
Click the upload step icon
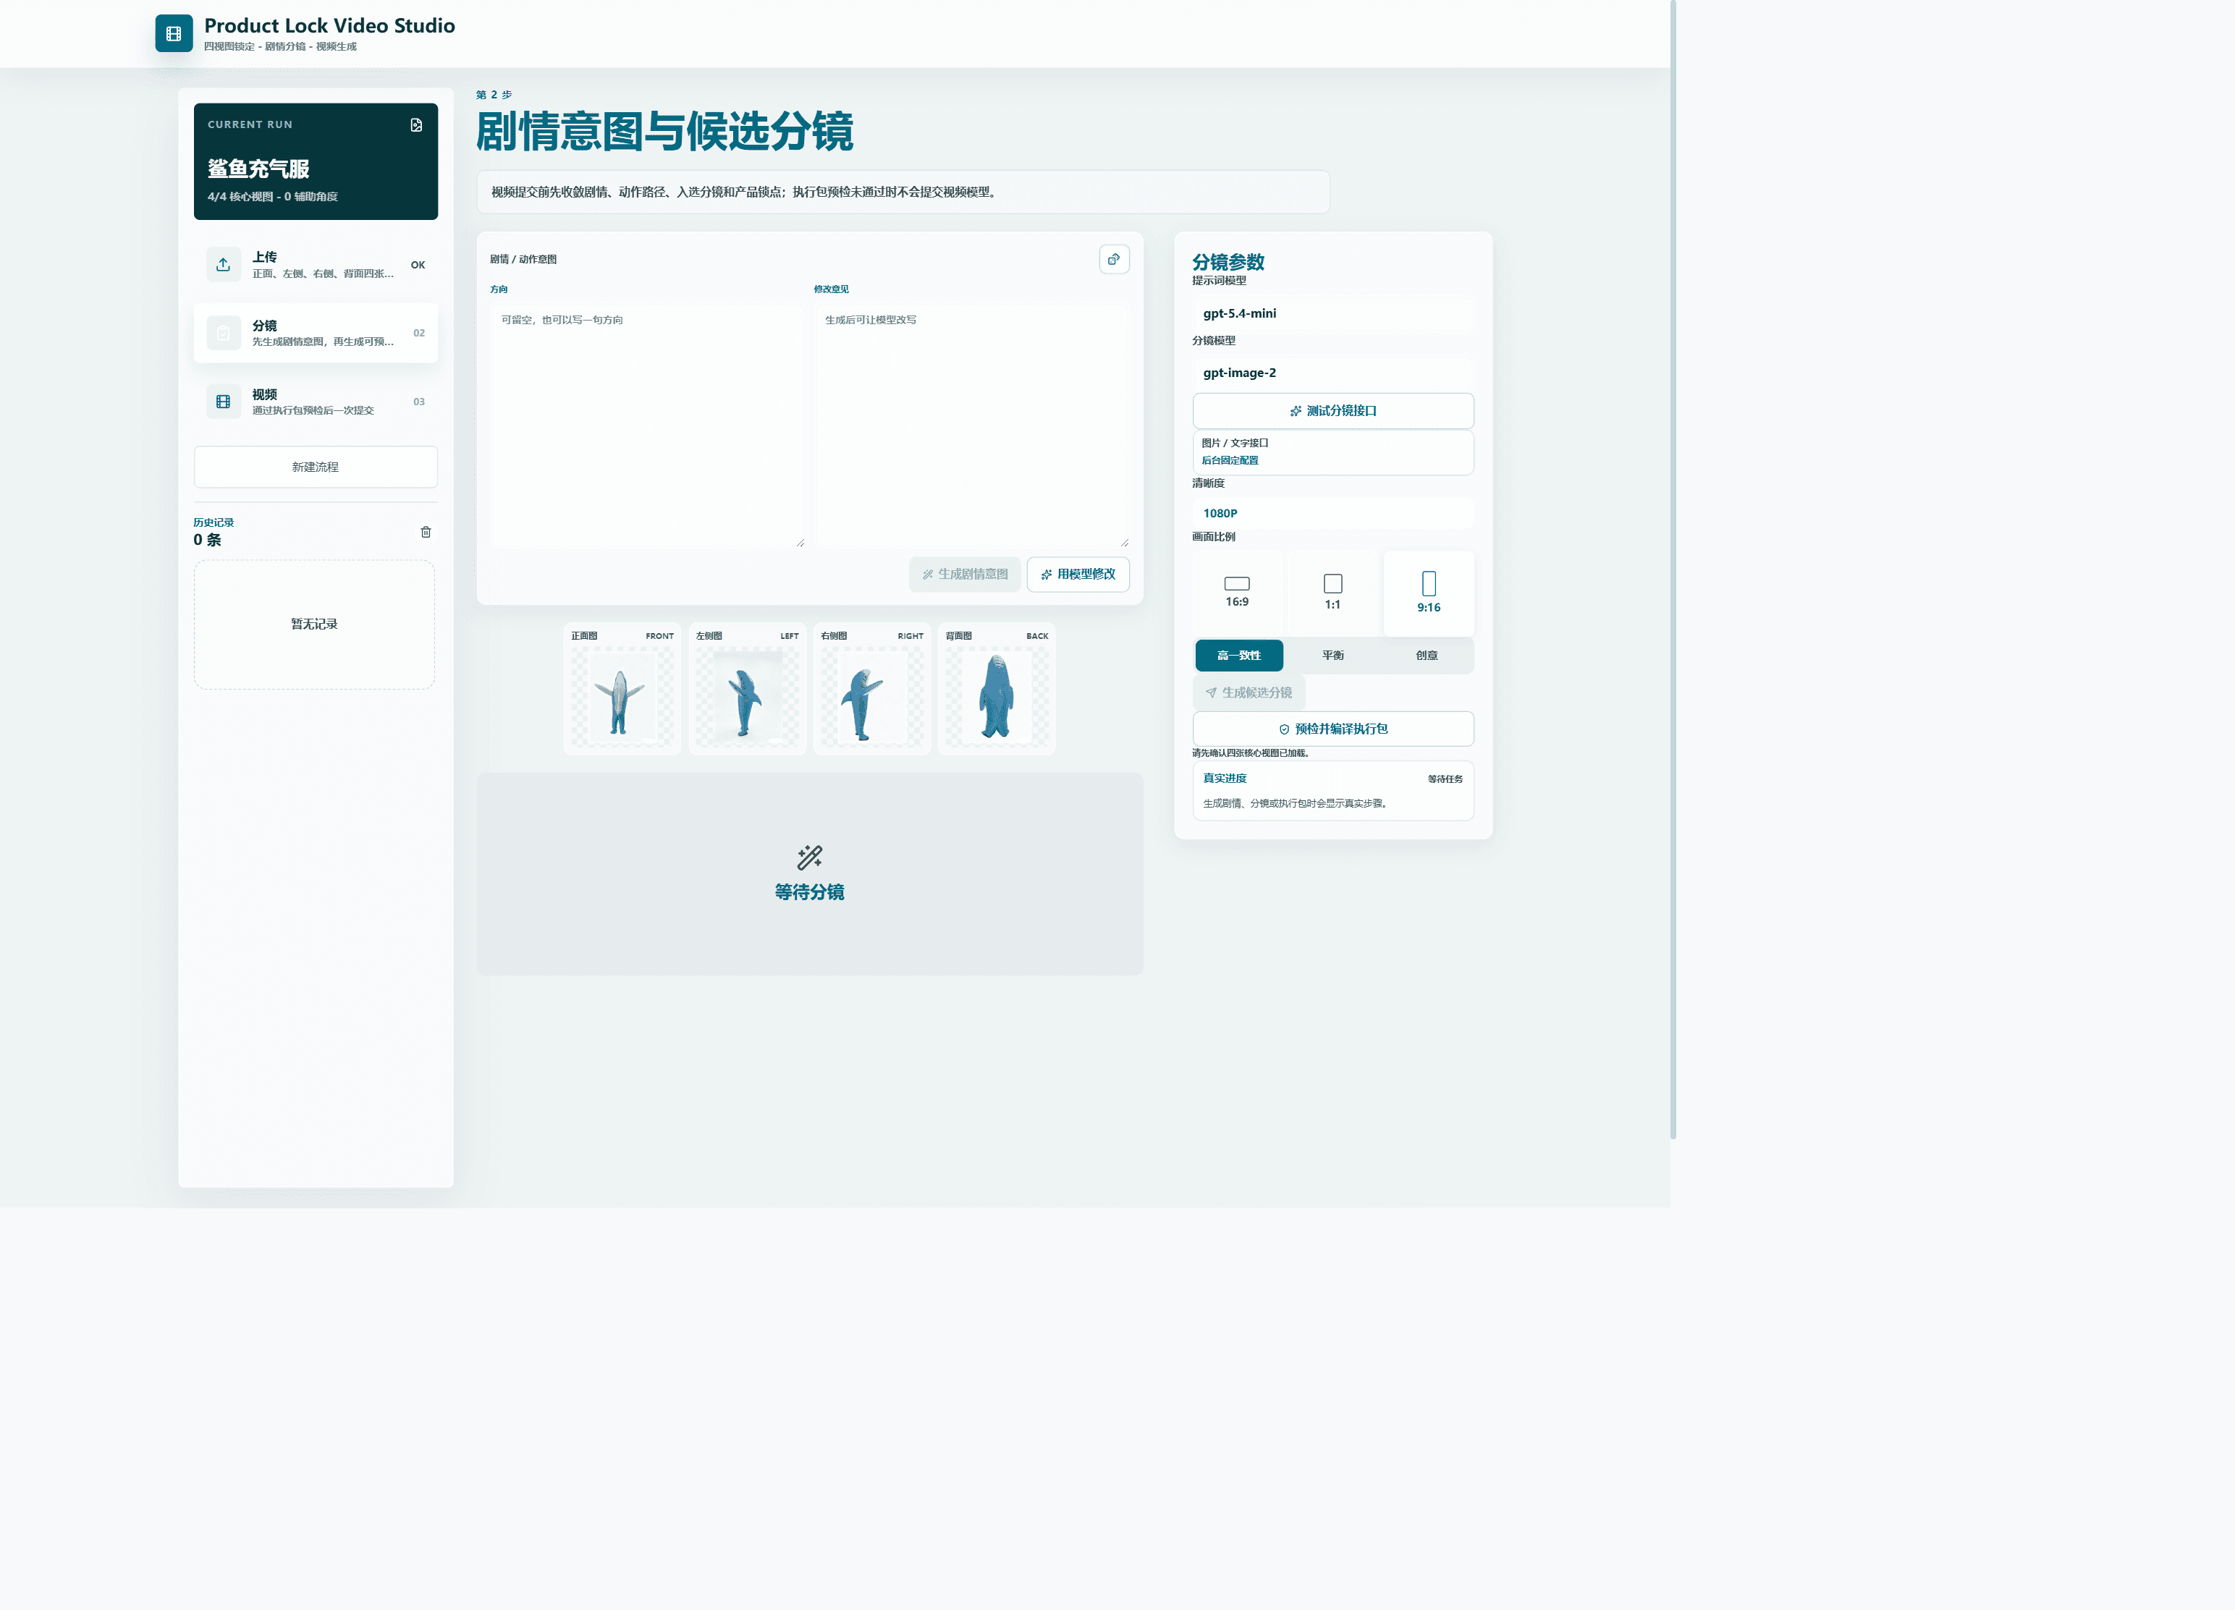tap(224, 264)
